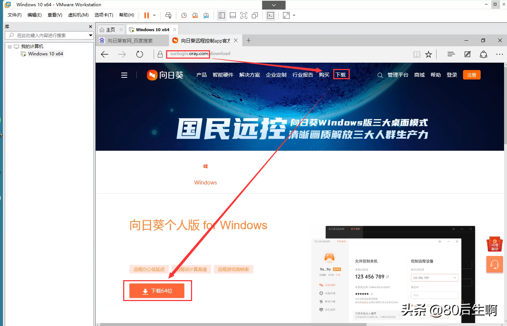Viewport: 507px width, 326px height.
Task: Open 行业报告 in site navigation
Action: click(x=303, y=75)
